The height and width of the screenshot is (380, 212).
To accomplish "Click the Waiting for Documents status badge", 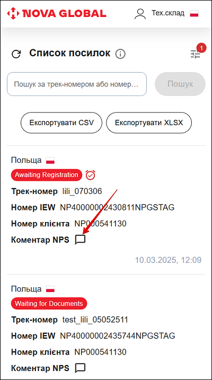I will click(49, 304).
